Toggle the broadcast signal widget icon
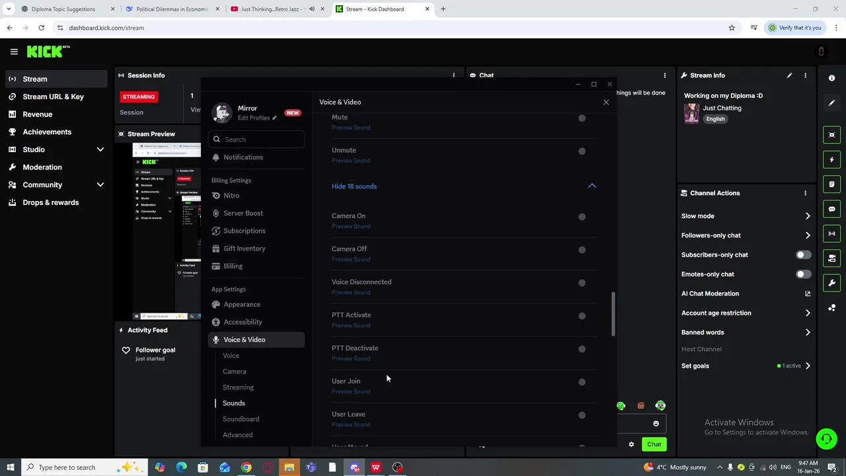 831,233
